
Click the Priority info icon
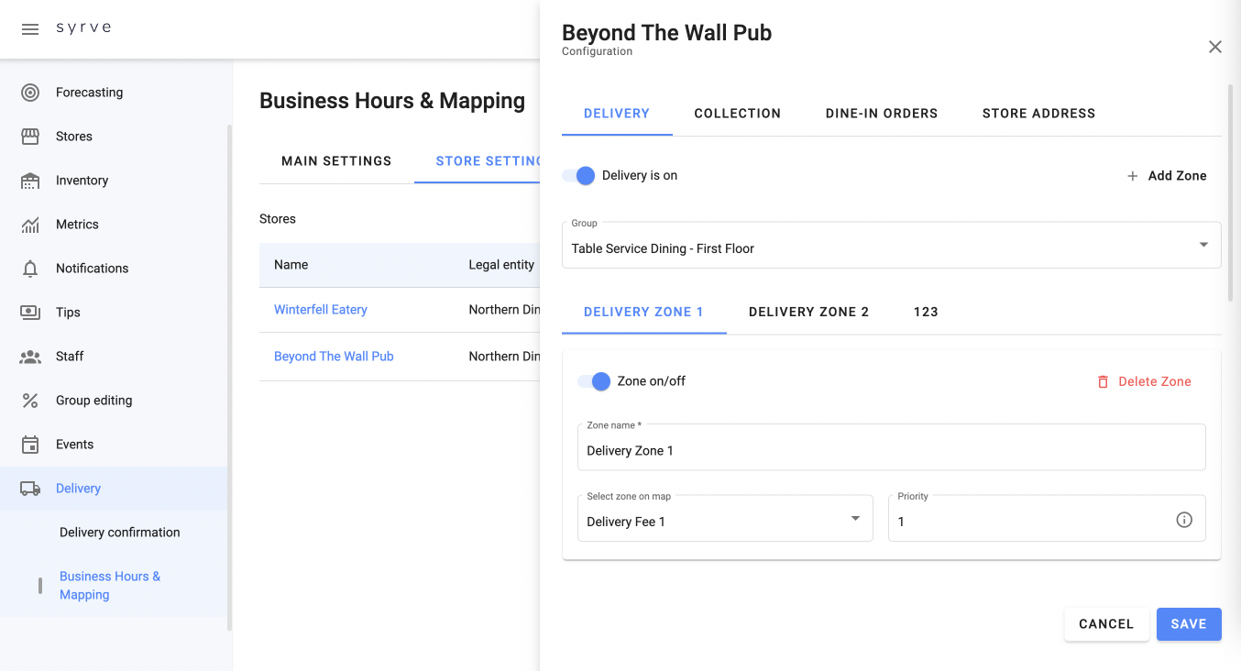pos(1184,521)
